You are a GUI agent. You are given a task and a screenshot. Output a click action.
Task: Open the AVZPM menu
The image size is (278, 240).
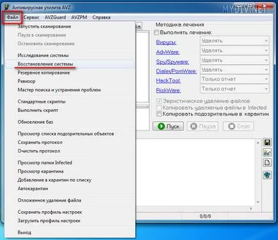coord(79,17)
